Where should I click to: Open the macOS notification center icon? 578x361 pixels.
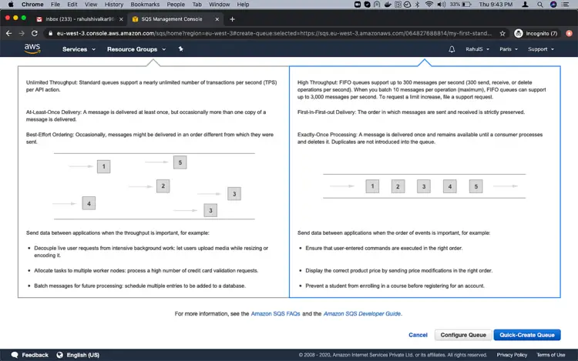[x=565, y=5]
